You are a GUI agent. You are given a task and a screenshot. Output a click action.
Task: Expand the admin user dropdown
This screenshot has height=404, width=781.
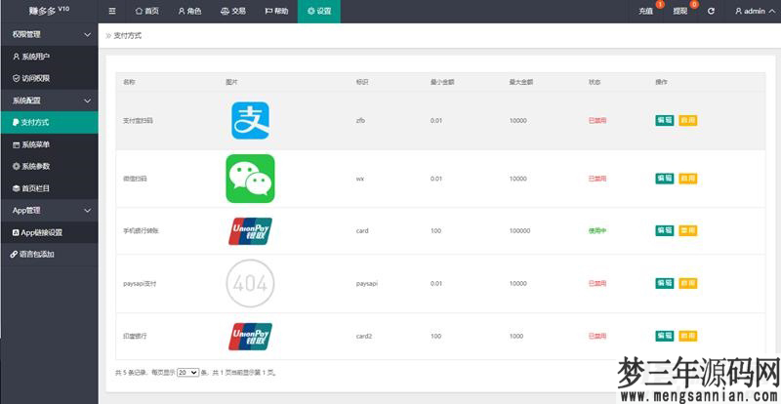754,11
